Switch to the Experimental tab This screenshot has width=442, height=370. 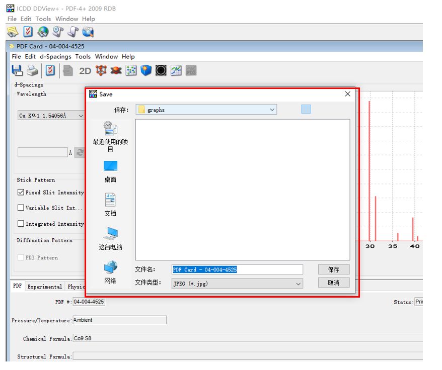coord(45,287)
